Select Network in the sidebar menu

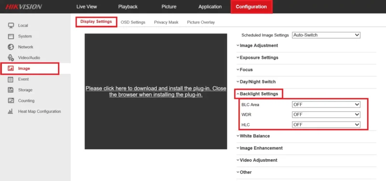coord(26,47)
